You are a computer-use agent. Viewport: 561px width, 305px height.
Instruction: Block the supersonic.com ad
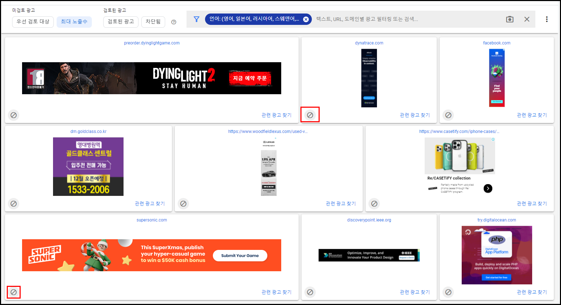point(14,292)
